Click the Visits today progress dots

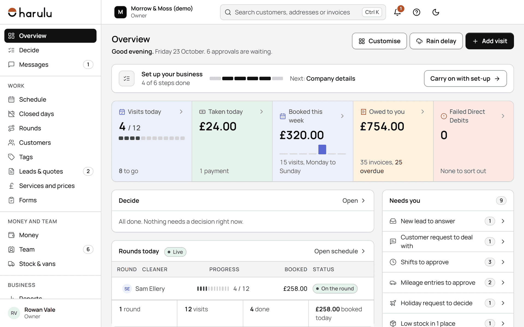coord(152,138)
